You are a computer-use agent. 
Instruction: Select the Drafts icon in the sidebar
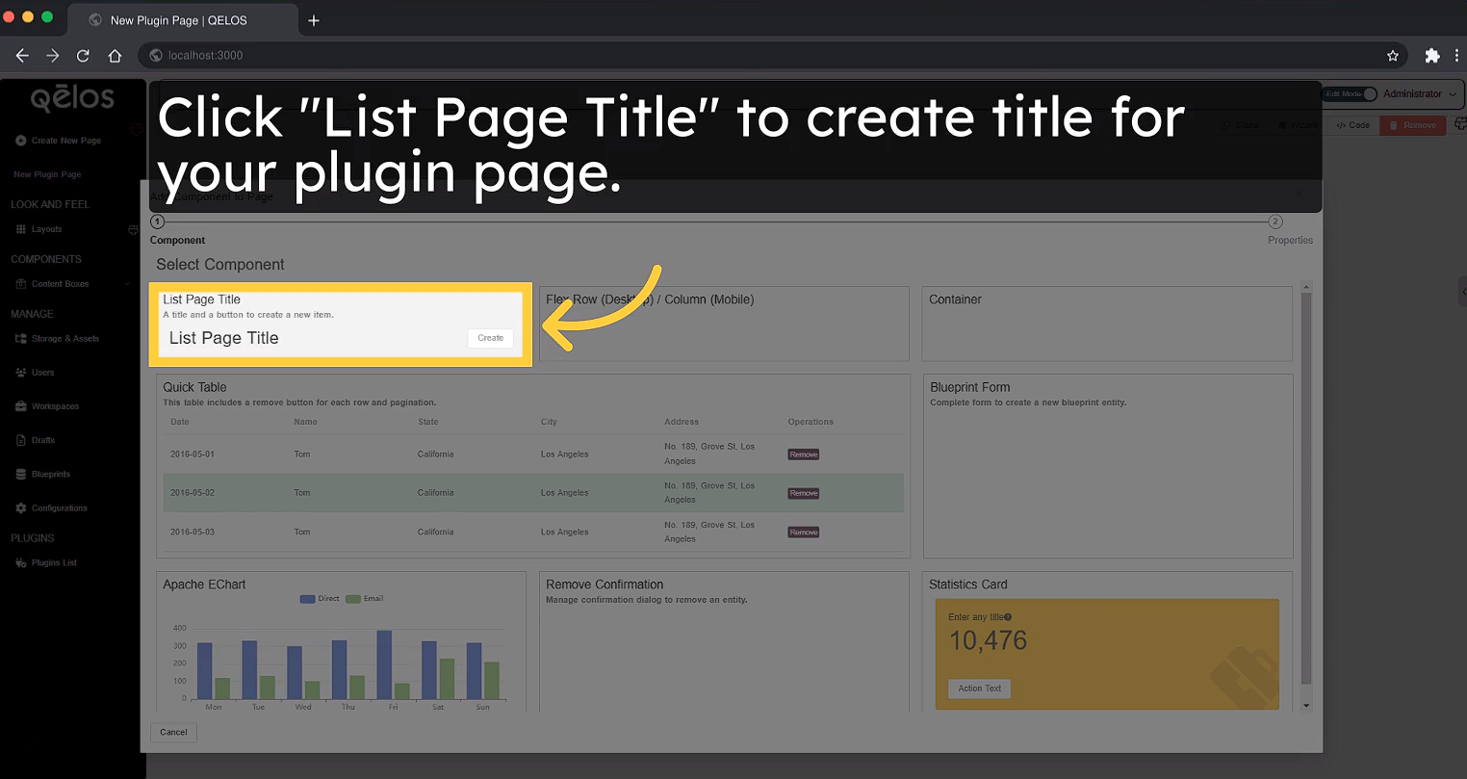tap(20, 439)
